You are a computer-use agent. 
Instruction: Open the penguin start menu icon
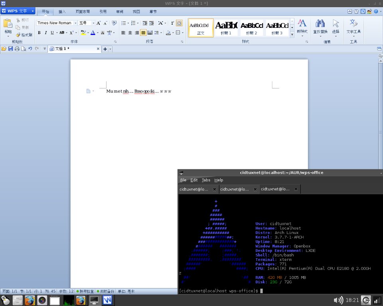click(x=5, y=300)
